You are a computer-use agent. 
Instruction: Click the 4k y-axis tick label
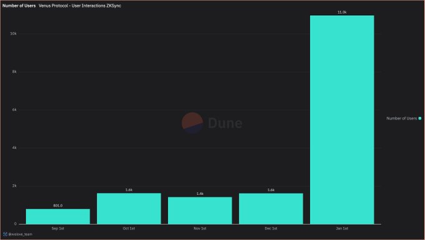tap(14, 147)
